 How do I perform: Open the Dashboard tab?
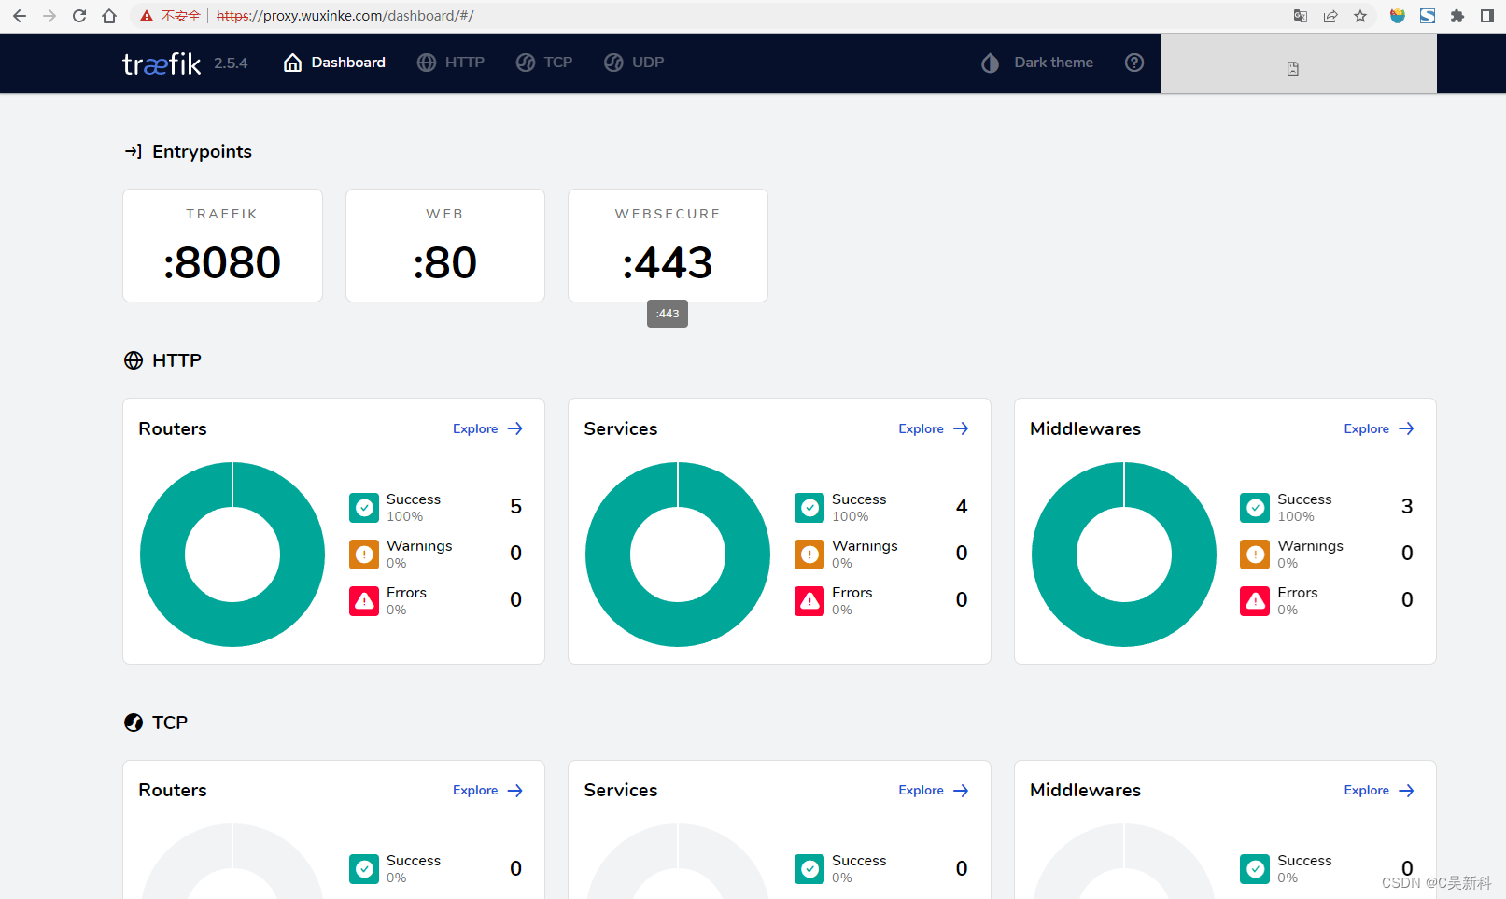(x=334, y=63)
